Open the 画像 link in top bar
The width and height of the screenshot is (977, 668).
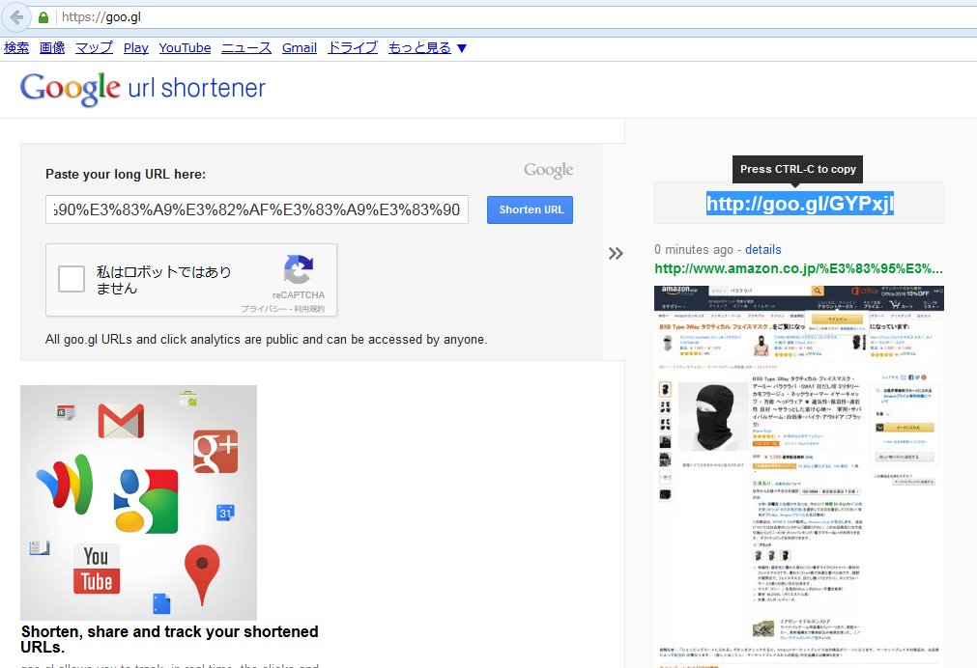pyautogui.click(x=52, y=48)
